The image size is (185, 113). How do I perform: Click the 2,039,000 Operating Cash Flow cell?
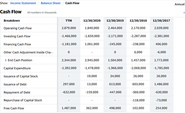[x=161, y=28]
